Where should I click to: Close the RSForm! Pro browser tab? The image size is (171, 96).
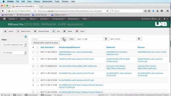pos(37,6)
